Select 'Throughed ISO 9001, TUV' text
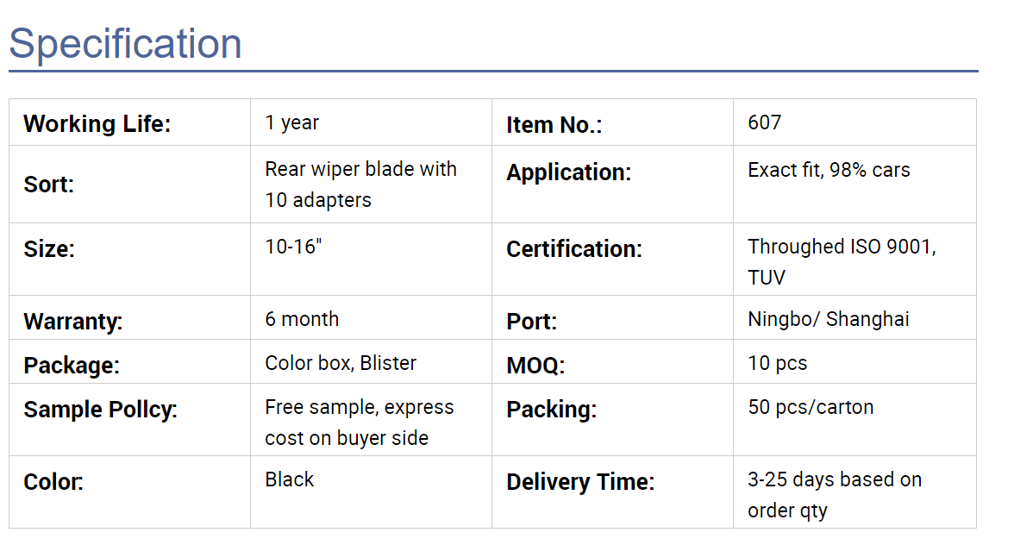Image resolution: width=1014 pixels, height=545 pixels. point(842,262)
